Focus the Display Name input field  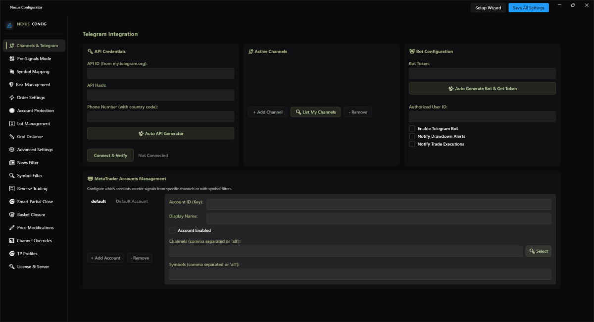379,218
